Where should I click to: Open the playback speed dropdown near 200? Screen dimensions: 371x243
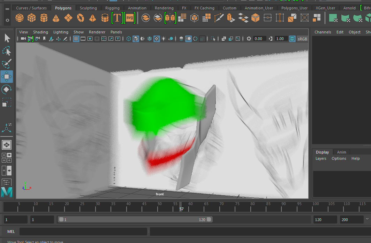(367, 219)
